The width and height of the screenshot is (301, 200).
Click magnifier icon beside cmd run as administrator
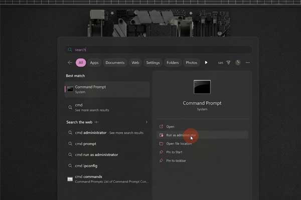click(70, 154)
